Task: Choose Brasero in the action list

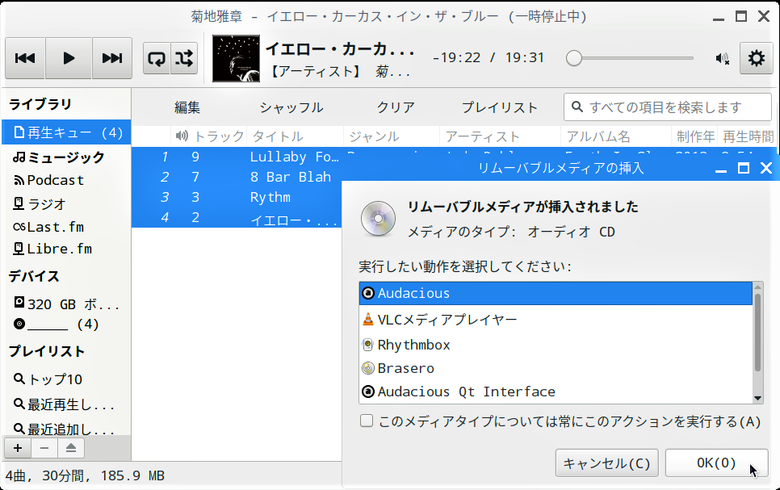Action: pyautogui.click(x=556, y=368)
